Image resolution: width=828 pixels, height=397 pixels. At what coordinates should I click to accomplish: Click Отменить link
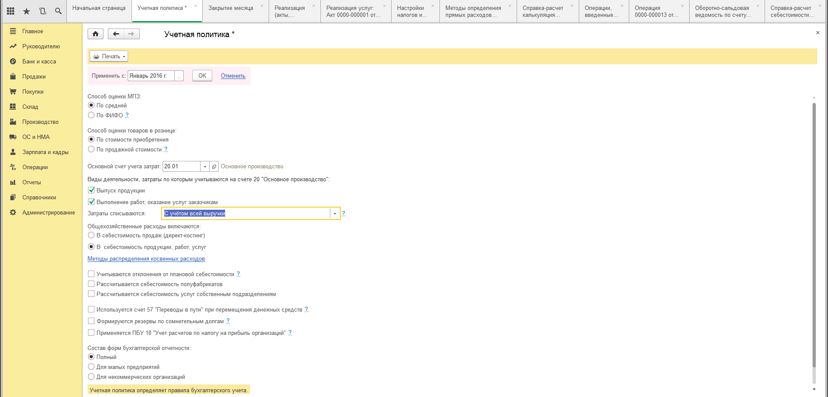tap(233, 76)
